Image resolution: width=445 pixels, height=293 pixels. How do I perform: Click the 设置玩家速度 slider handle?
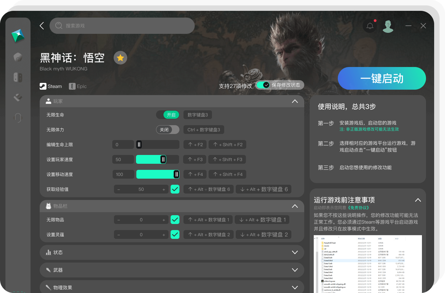(163, 159)
